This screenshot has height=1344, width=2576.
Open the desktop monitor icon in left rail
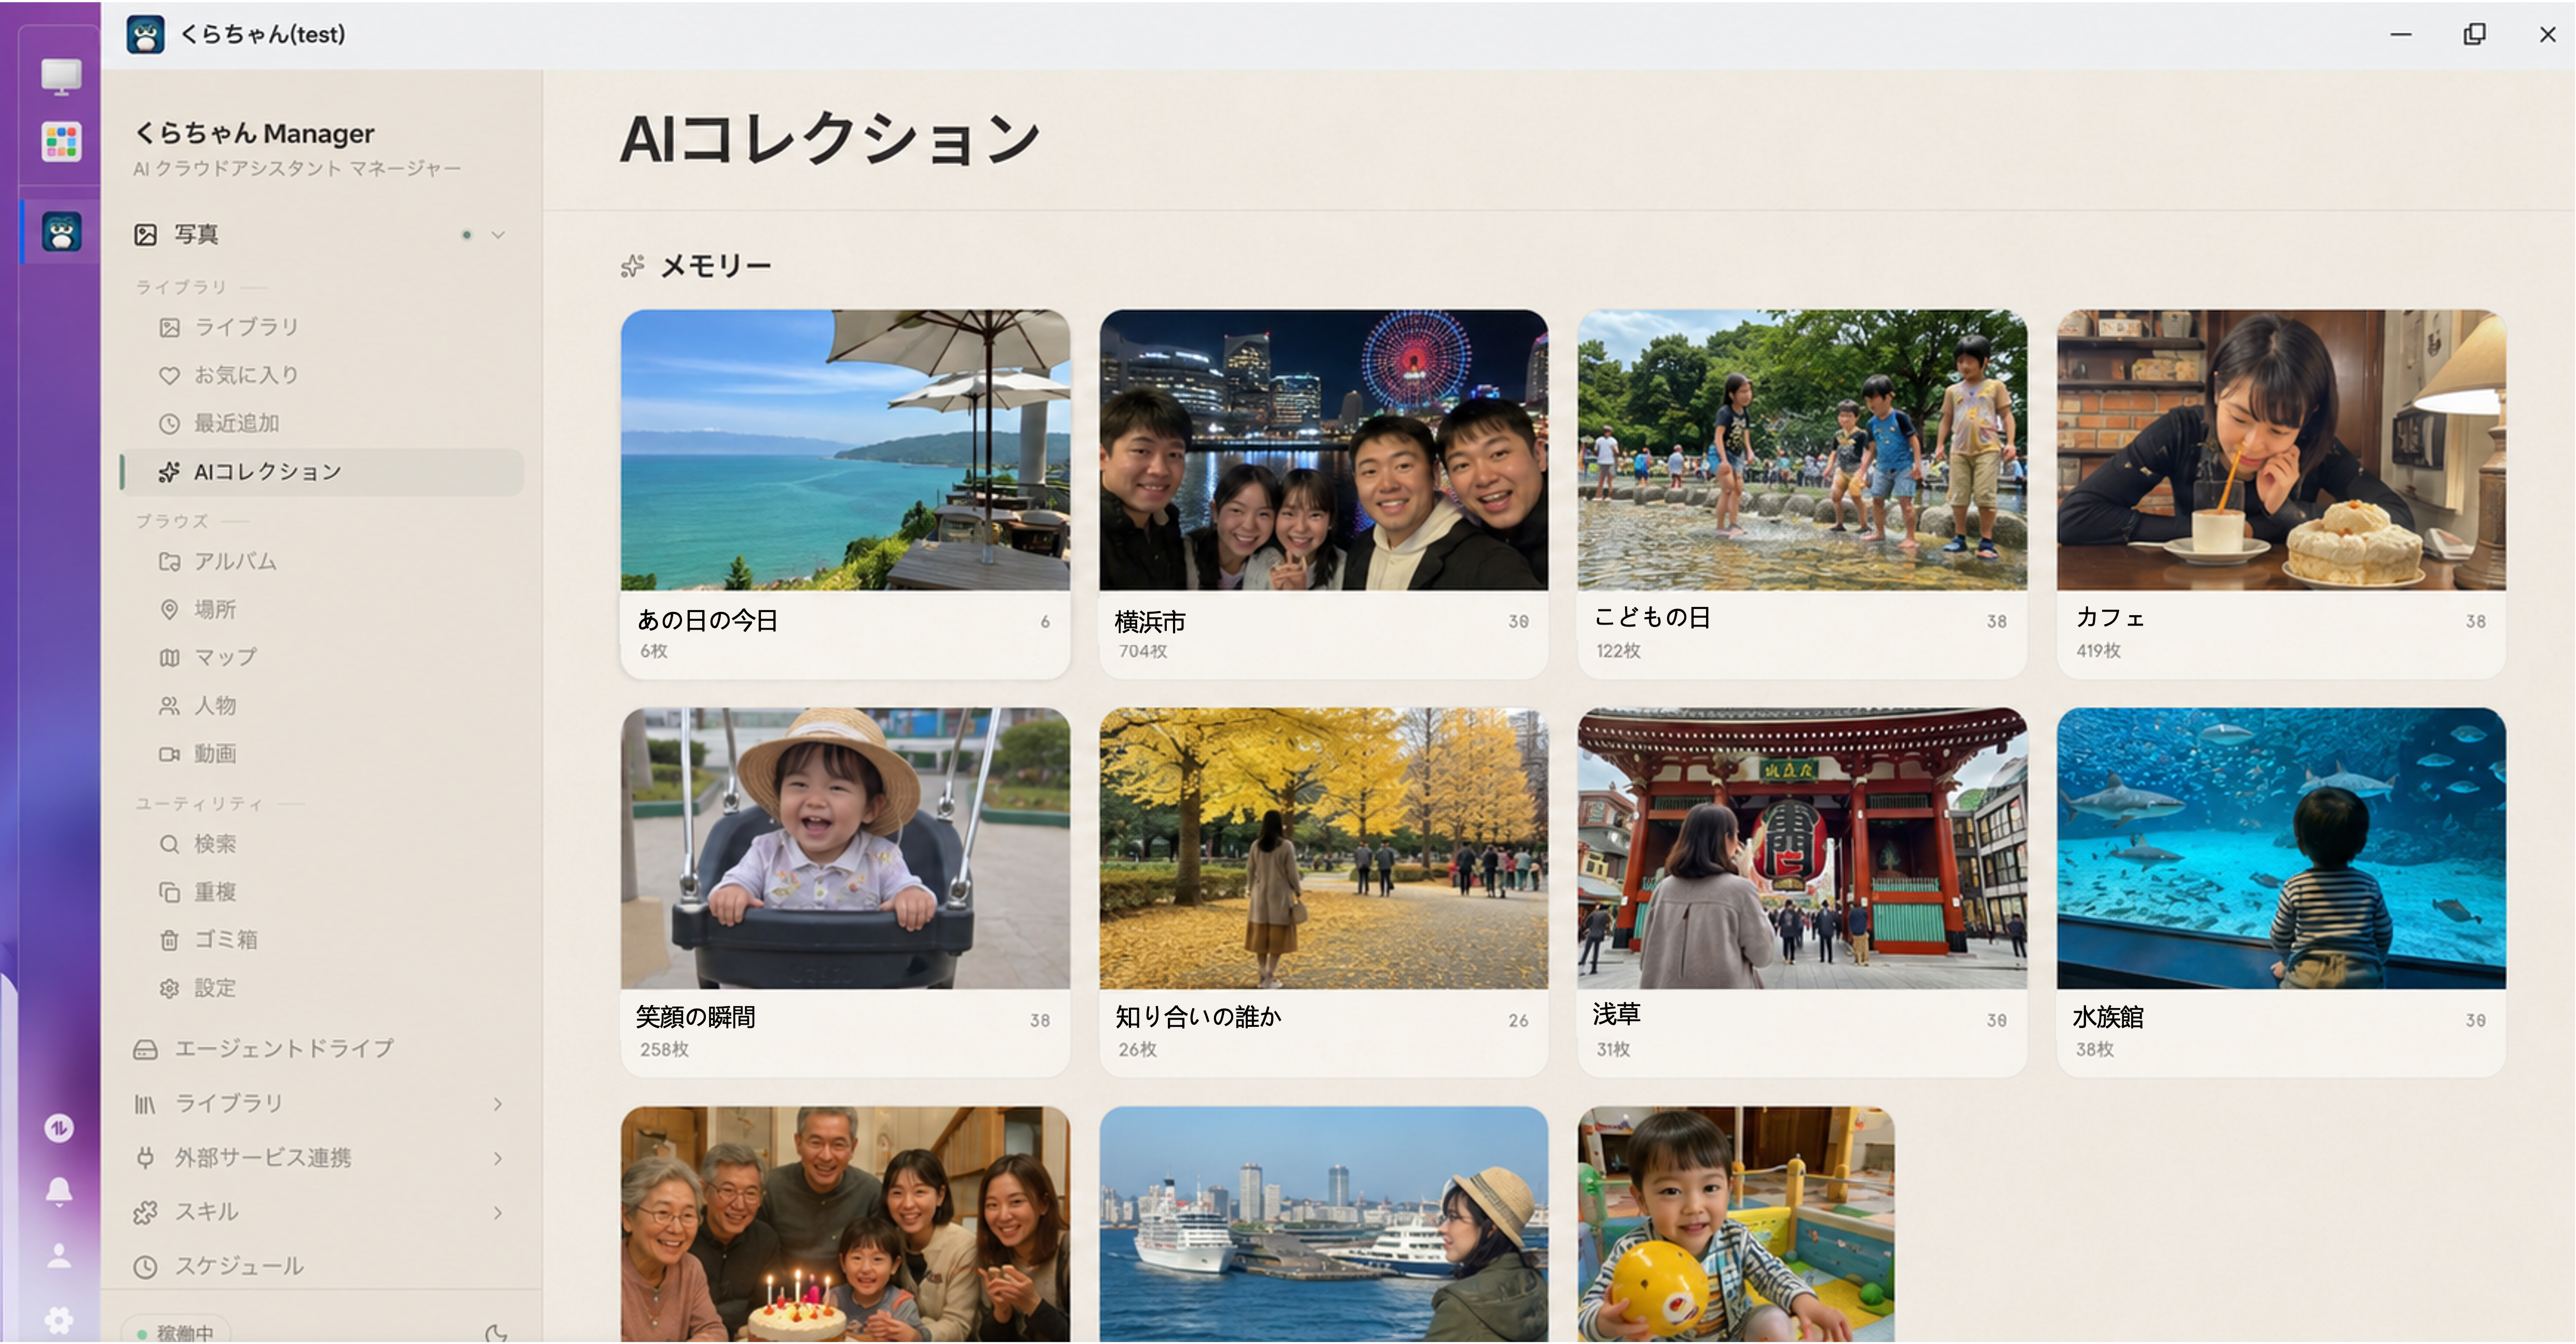61,76
